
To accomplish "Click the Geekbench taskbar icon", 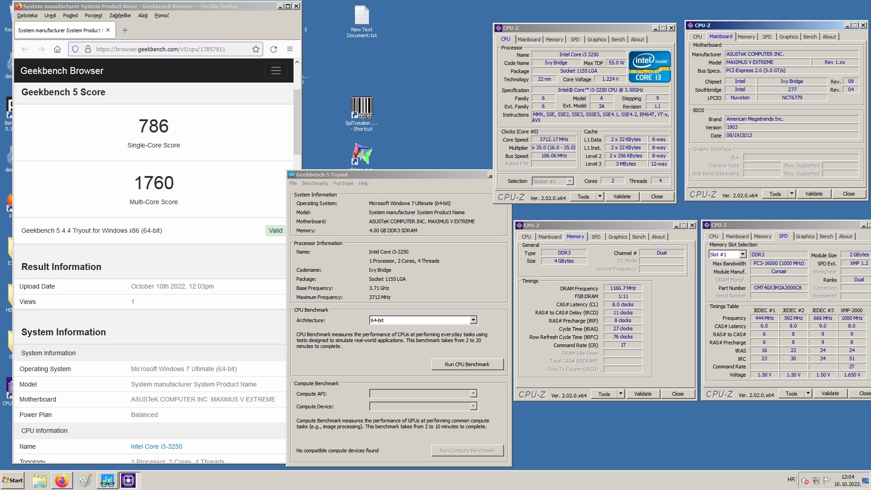I will click(107, 480).
